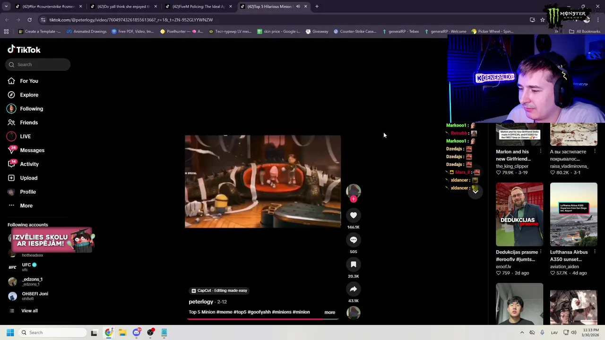Open the Dedukcijas prasme video thumbnail
This screenshot has width=605, height=340.
tap(519, 215)
